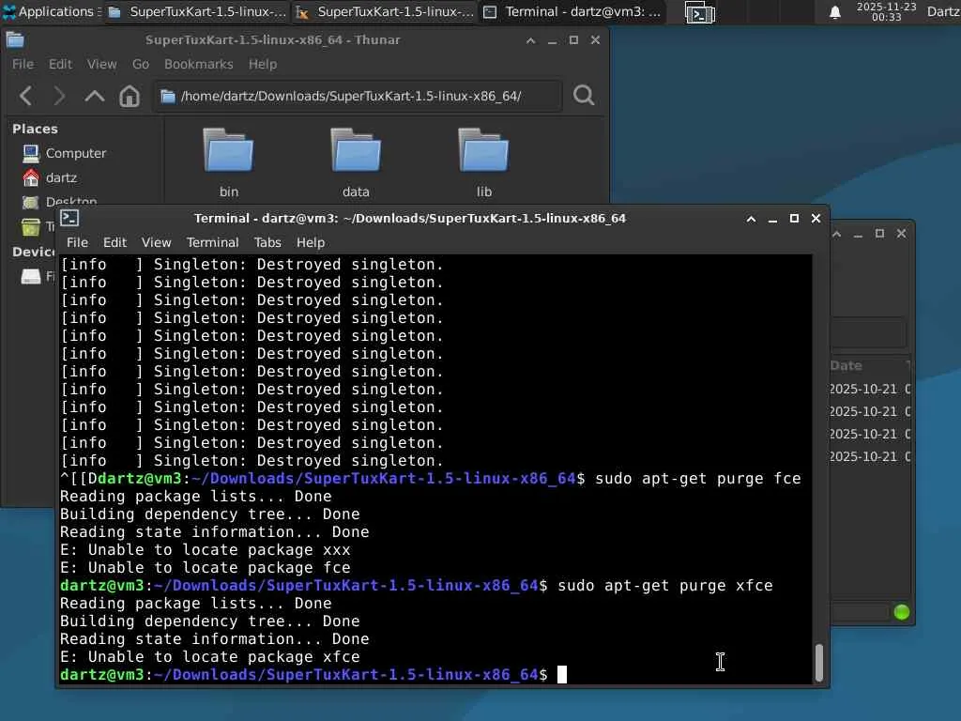Open Thunar View menu

[x=101, y=64]
